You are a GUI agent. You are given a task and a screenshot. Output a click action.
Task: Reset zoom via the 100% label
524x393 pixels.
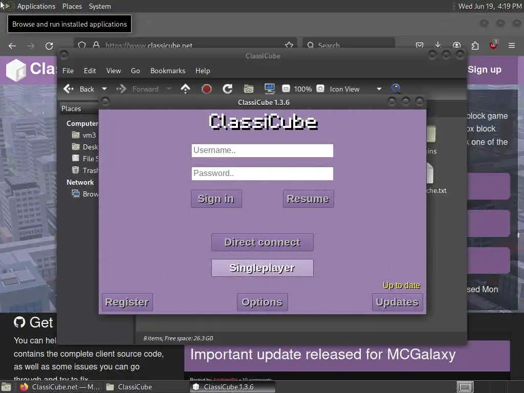point(303,89)
